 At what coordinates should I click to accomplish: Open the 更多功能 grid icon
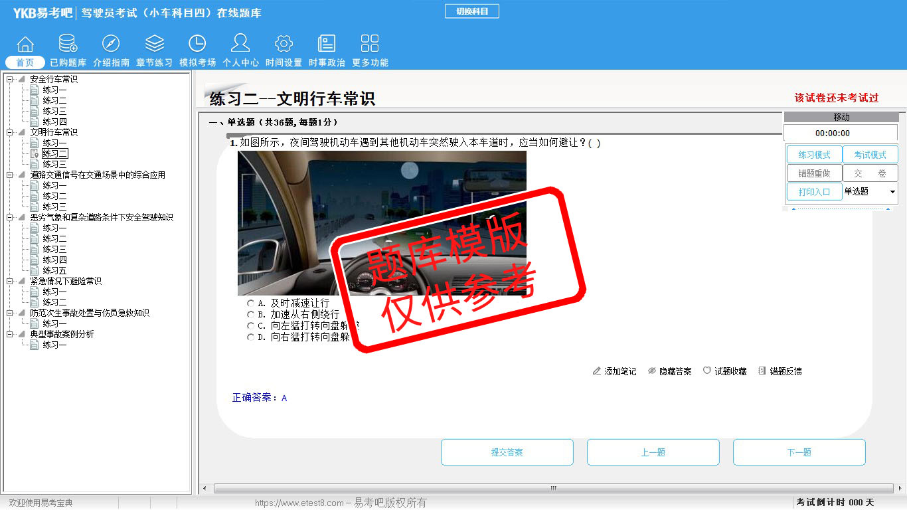pyautogui.click(x=370, y=44)
